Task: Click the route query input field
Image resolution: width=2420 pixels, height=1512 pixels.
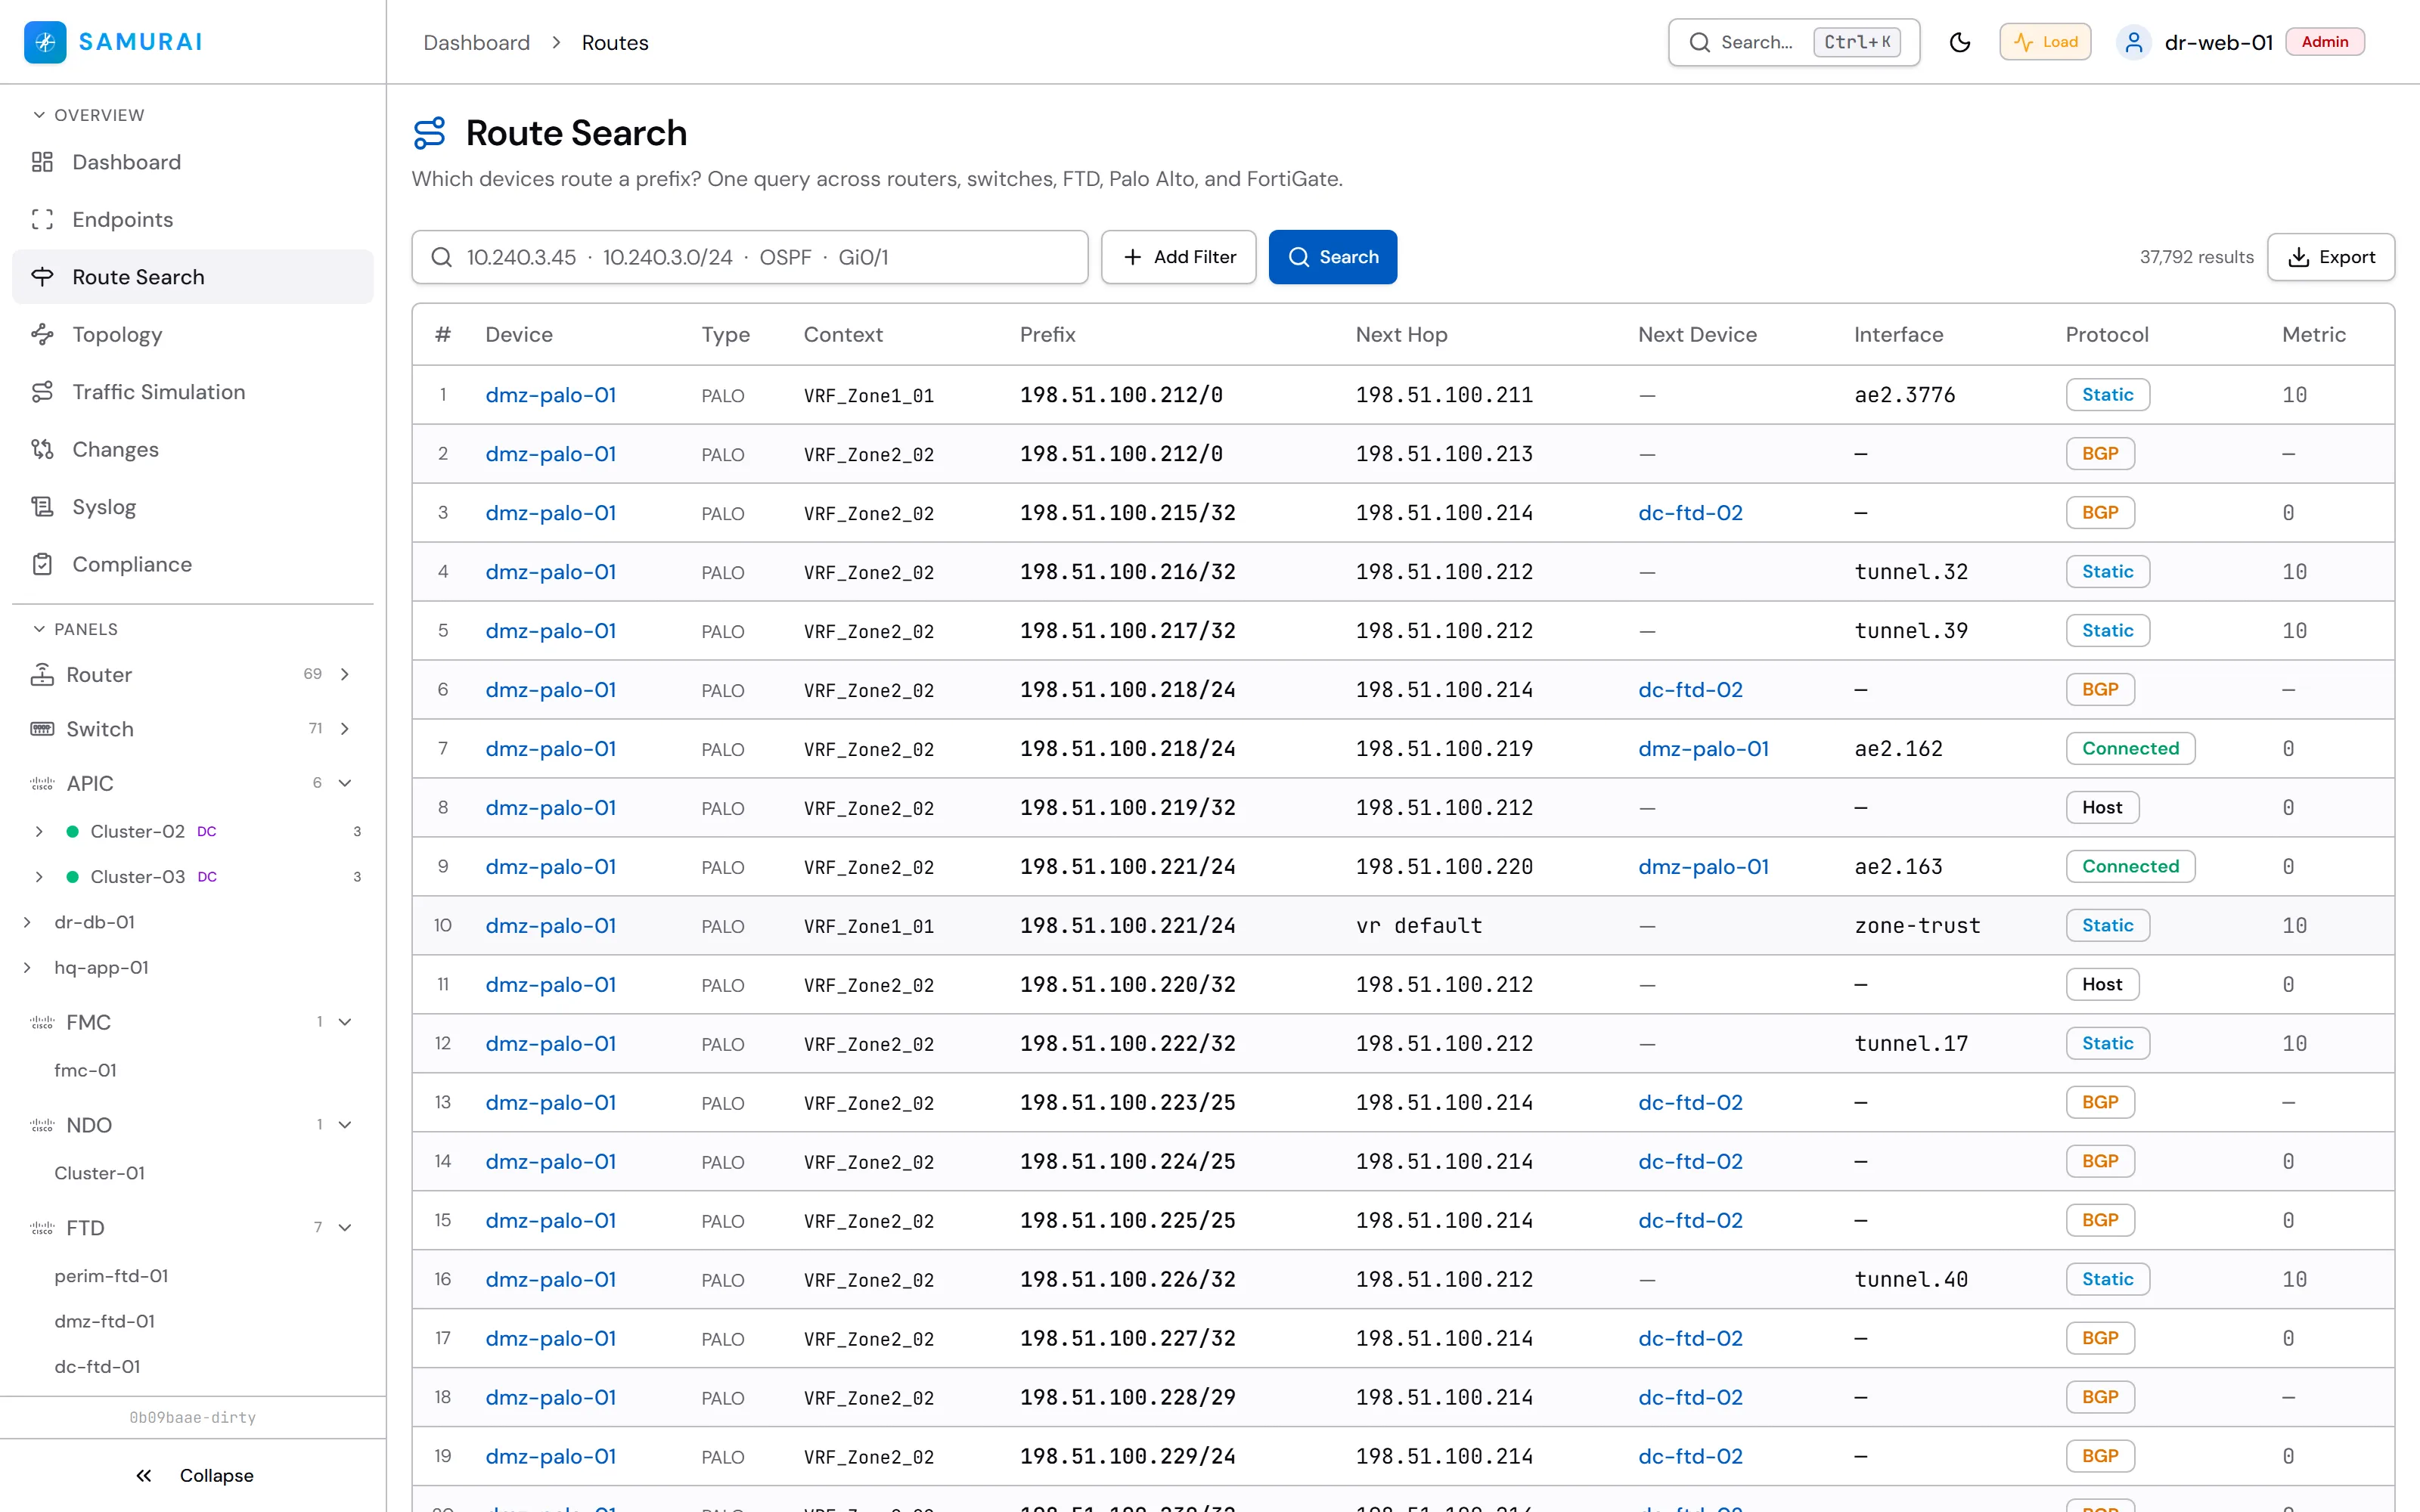Action: tap(749, 257)
